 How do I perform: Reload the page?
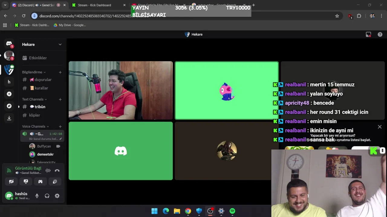24,16
